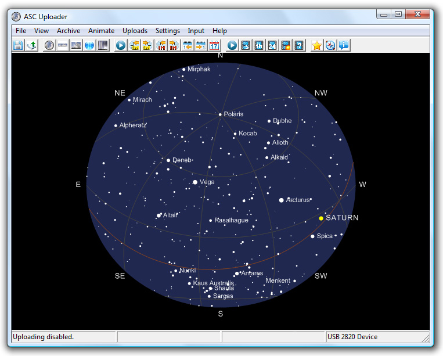Select the blue globe view icon

[89, 45]
